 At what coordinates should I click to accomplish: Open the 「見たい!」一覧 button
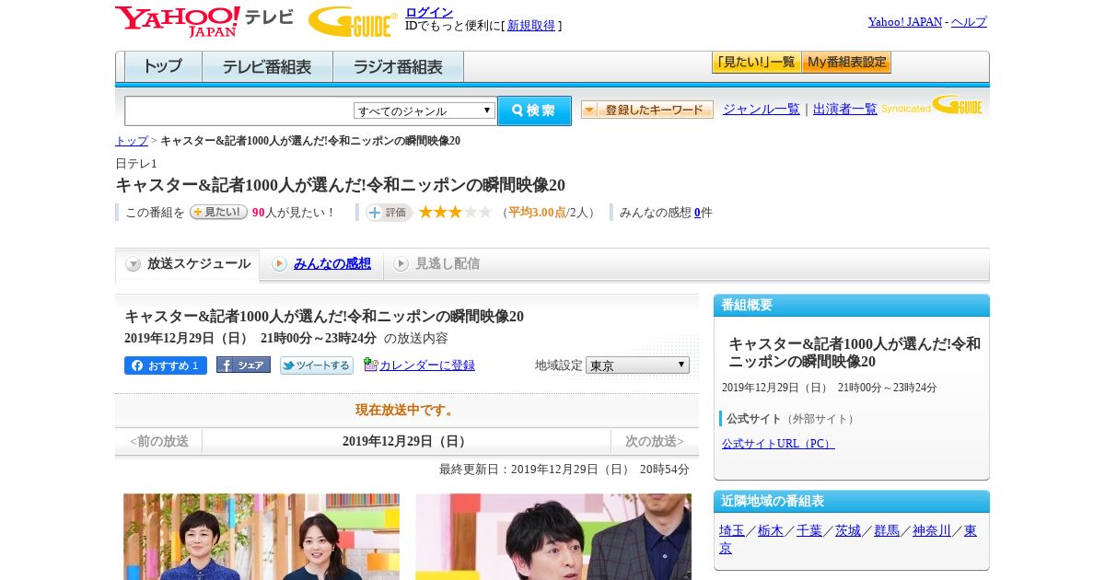(756, 63)
